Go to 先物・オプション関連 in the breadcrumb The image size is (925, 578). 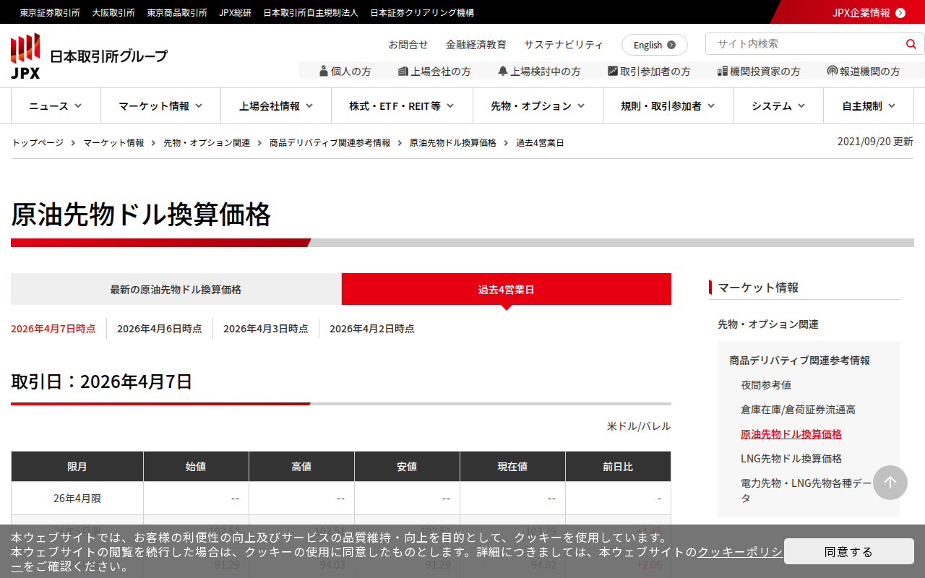(207, 142)
